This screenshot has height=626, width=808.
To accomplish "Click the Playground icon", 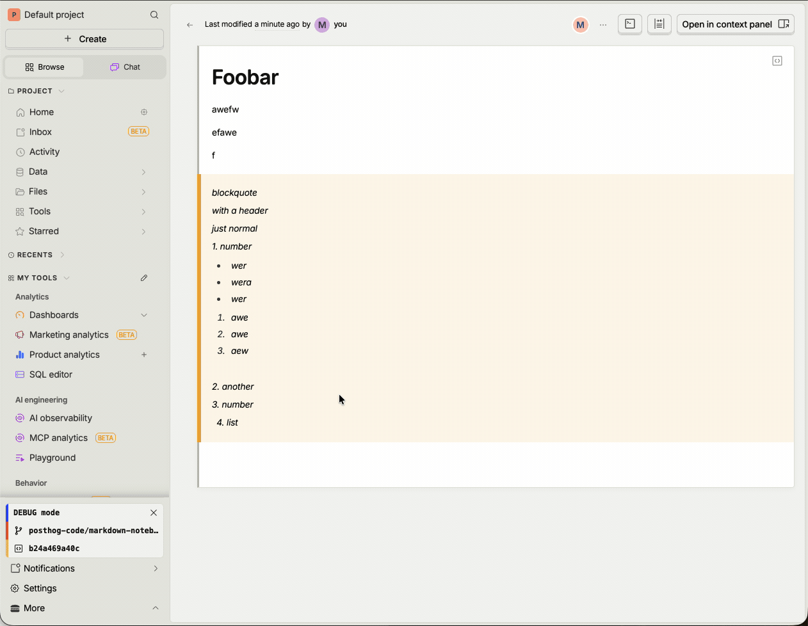I will 20,458.
